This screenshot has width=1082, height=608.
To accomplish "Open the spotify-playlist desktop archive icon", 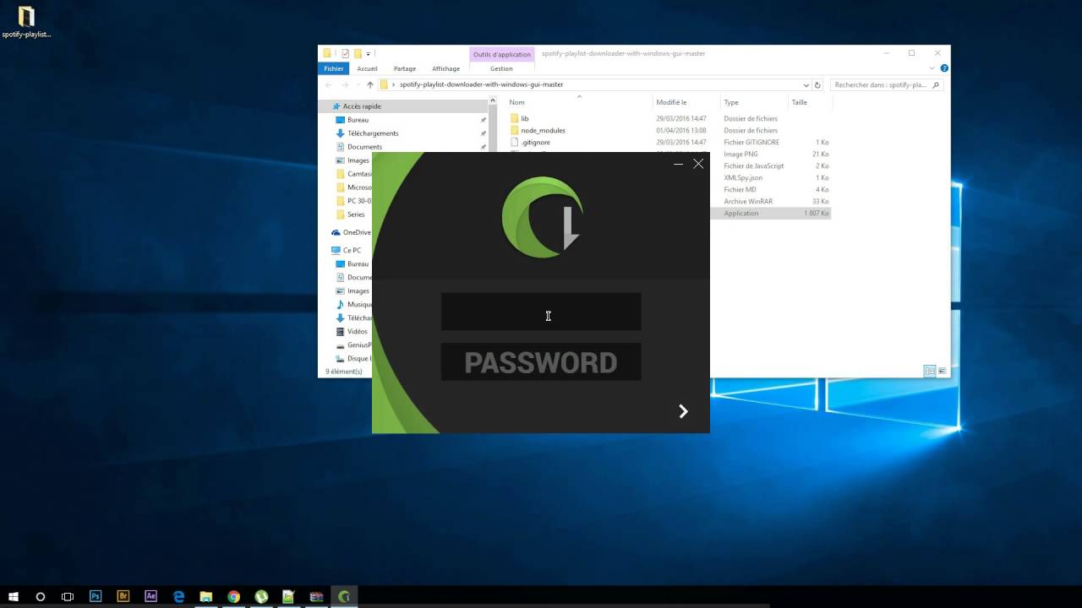I will tap(26, 22).
